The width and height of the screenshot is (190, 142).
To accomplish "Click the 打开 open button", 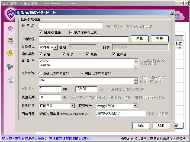I will [160, 39].
